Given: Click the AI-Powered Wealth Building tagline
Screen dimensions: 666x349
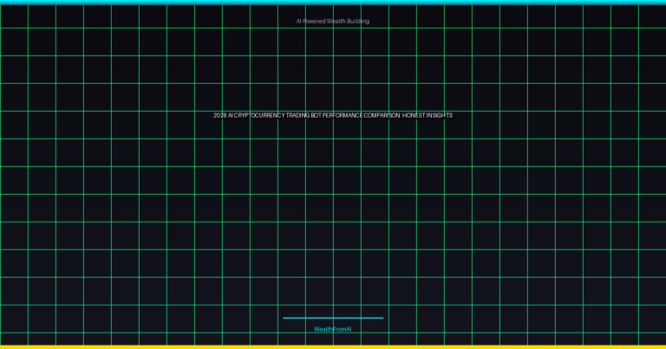Looking at the screenshot, I should (332, 21).
